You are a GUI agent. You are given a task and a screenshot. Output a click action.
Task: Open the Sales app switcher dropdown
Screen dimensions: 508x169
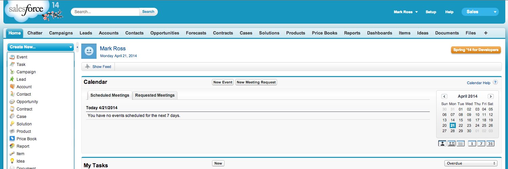[480, 12]
